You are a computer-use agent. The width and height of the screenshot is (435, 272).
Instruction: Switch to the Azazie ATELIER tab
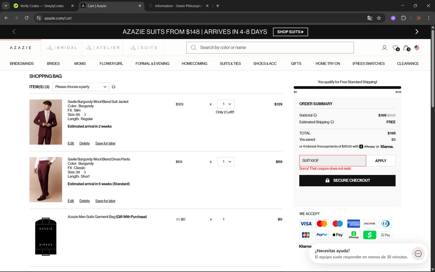click(103, 48)
